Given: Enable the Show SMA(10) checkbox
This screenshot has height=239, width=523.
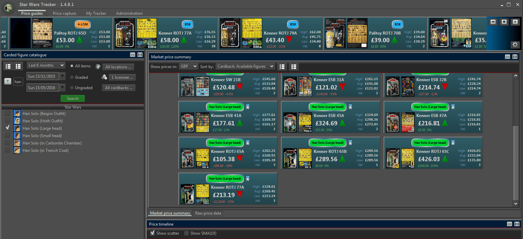Looking at the screenshot, I should (x=186, y=233).
